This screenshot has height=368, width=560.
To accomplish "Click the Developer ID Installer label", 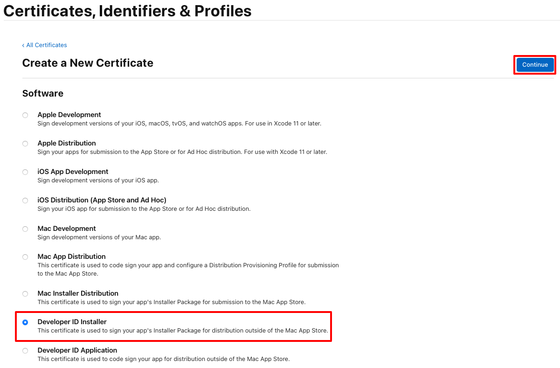I will pyautogui.click(x=72, y=322).
